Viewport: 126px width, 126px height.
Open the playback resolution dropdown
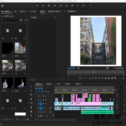point(109,68)
